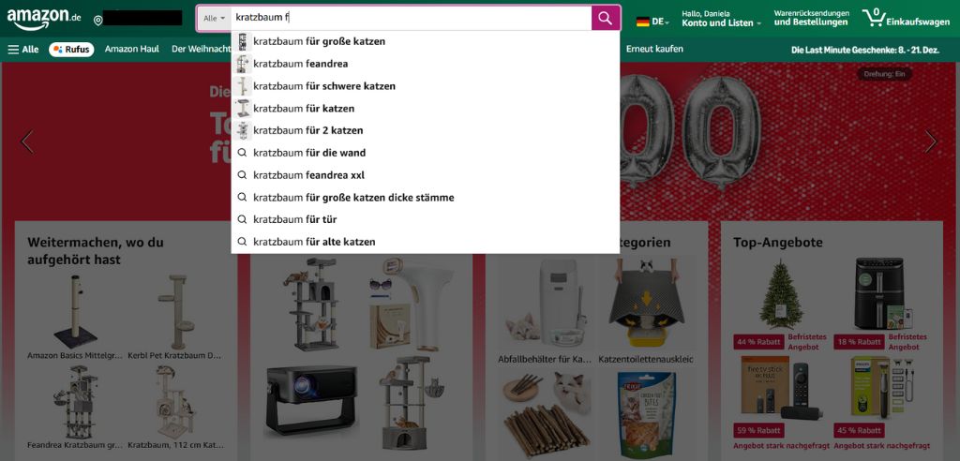Open the Alle search category dropdown
This screenshot has width=960, height=461.
(215, 19)
